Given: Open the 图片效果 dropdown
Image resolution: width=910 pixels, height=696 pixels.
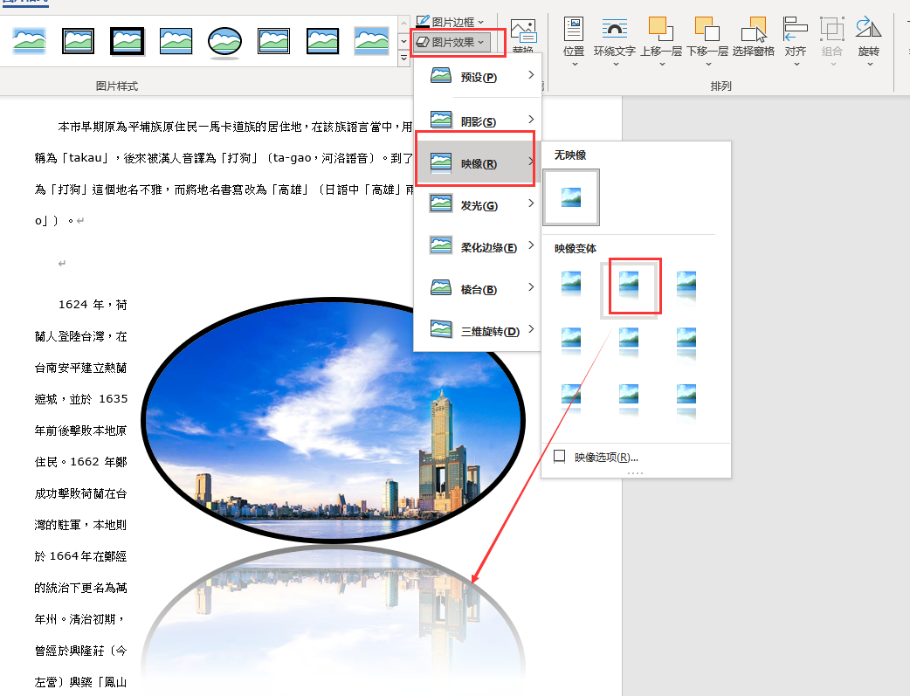Looking at the screenshot, I should point(455,42).
